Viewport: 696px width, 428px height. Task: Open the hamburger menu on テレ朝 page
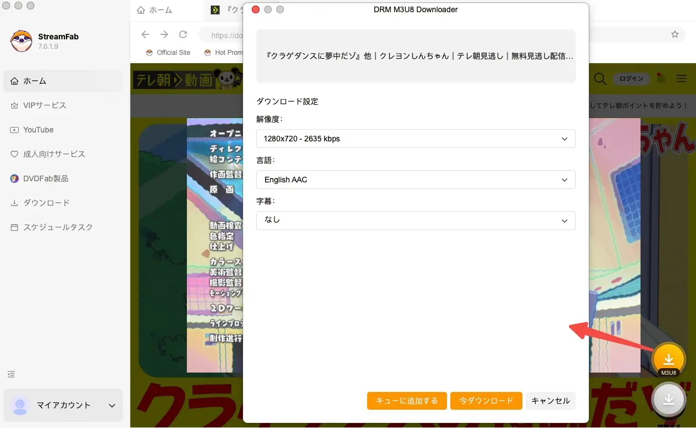682,79
